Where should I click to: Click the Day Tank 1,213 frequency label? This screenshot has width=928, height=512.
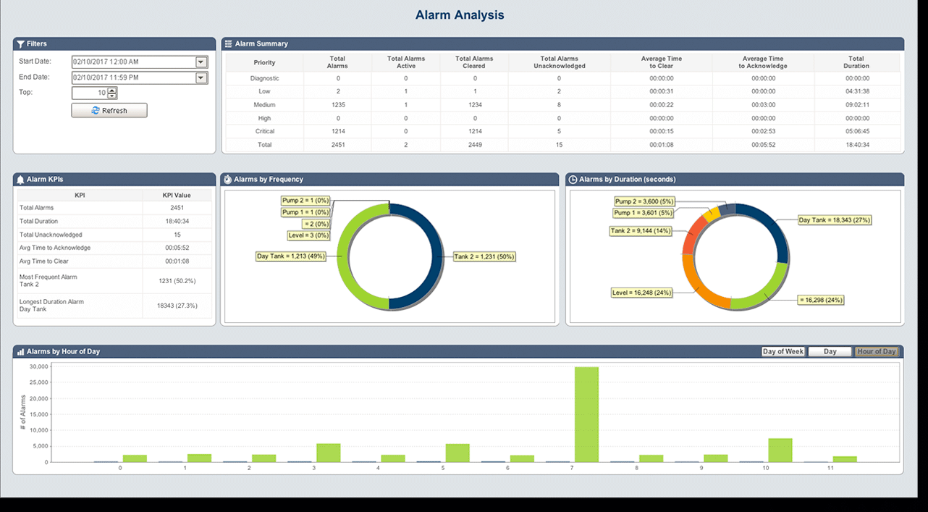pyautogui.click(x=290, y=256)
